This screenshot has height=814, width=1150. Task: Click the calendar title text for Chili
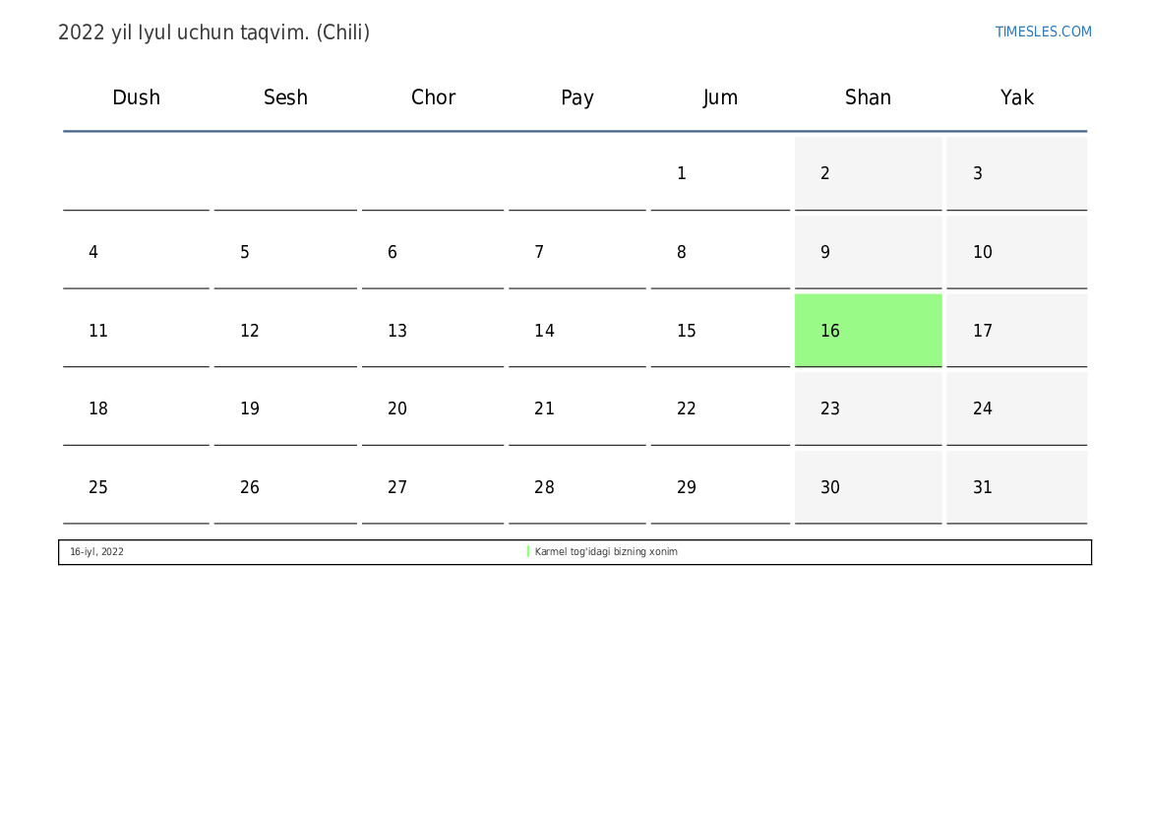[x=213, y=32]
